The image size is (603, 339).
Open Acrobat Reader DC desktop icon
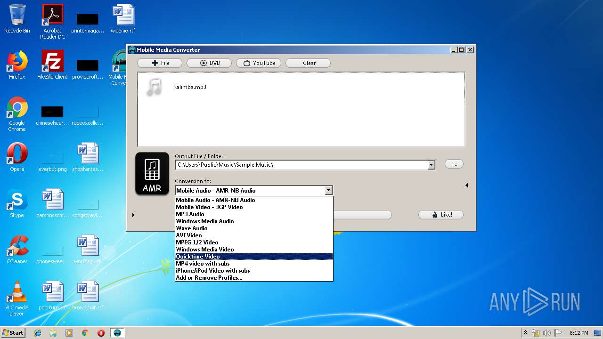(52, 22)
